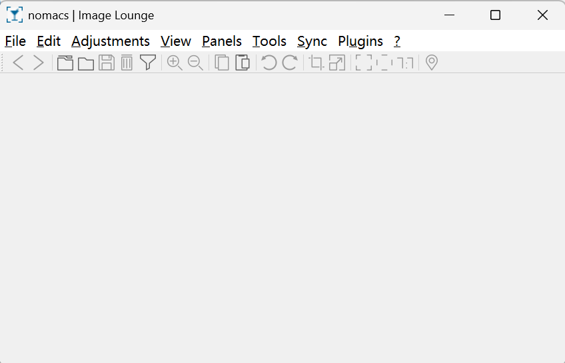Open the View menu

pyautogui.click(x=176, y=41)
